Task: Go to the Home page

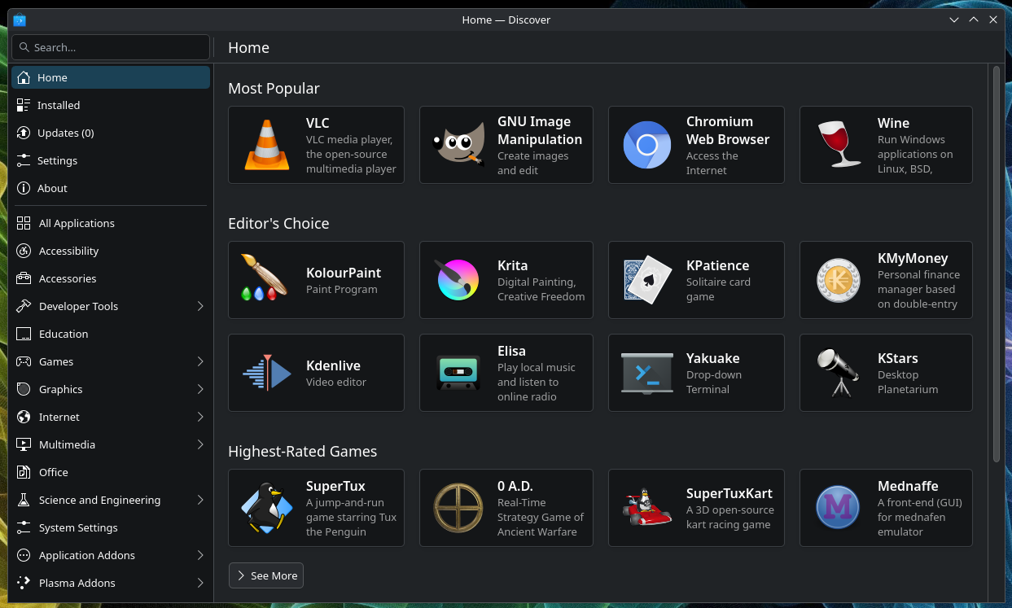Action: [111, 77]
